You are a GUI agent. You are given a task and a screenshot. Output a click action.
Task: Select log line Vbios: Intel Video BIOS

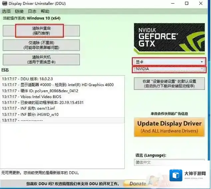63,96
